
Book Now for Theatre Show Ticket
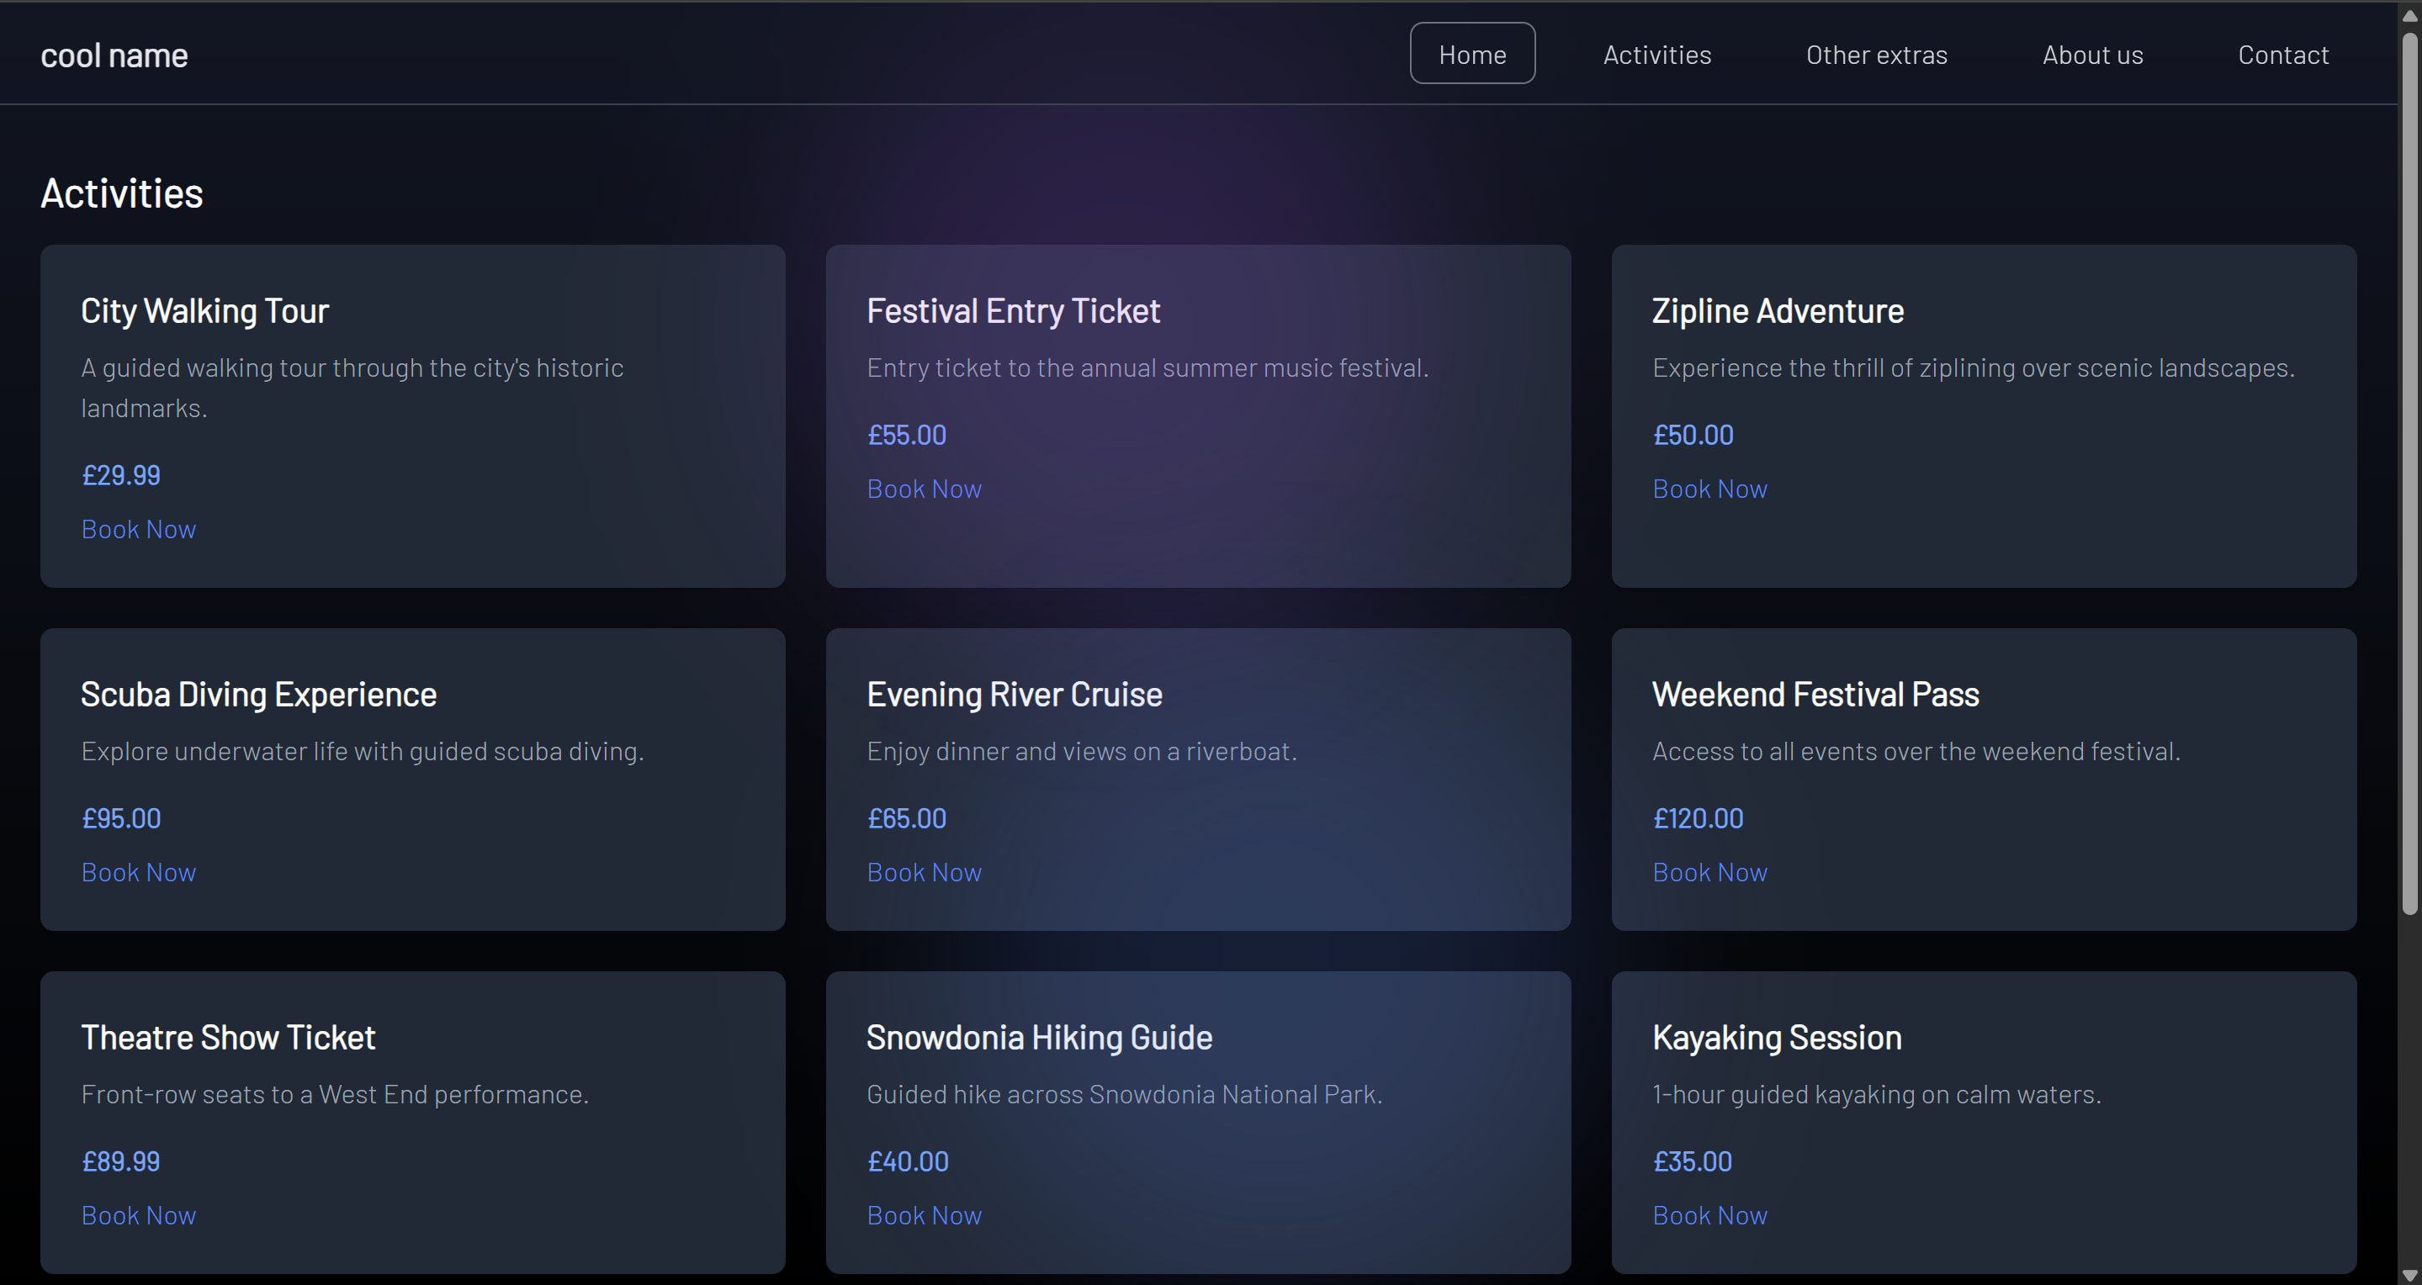pyautogui.click(x=138, y=1215)
